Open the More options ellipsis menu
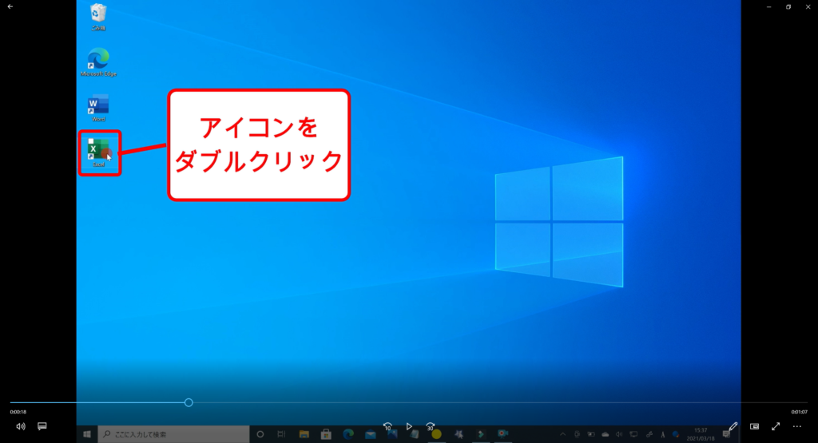 [796, 426]
